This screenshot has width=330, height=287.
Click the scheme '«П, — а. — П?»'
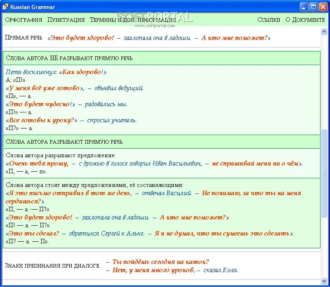[27, 209]
